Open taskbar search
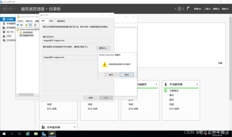 pos(12,134)
